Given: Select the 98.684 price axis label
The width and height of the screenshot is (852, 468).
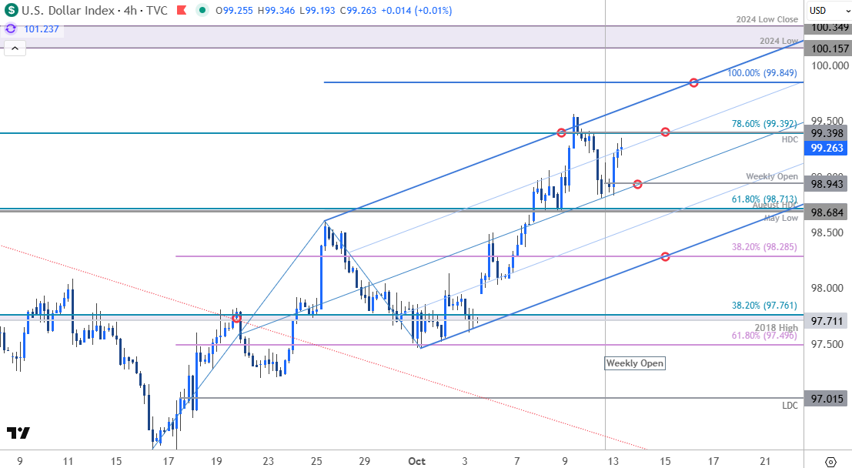Looking at the screenshot, I should [827, 212].
